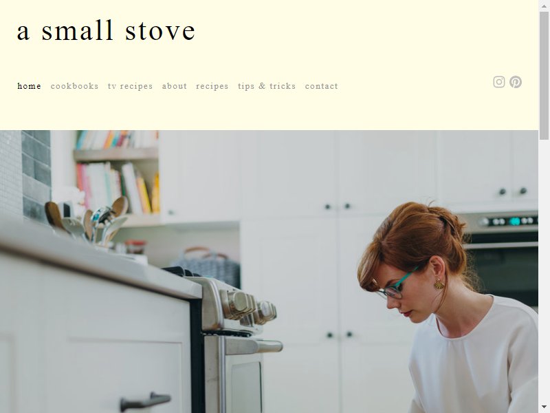
Task: Open the Instagram profile icon
Action: (x=499, y=82)
